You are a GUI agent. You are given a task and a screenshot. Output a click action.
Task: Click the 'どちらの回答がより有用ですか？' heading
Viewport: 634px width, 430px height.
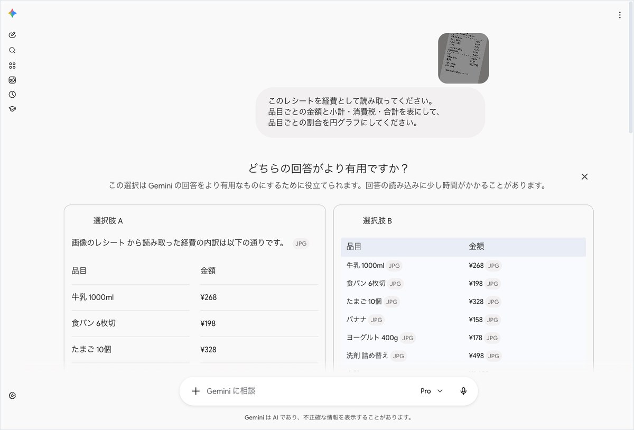(328, 169)
